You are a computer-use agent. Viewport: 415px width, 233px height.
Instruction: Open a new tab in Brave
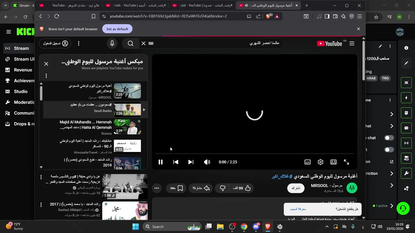[306, 6]
